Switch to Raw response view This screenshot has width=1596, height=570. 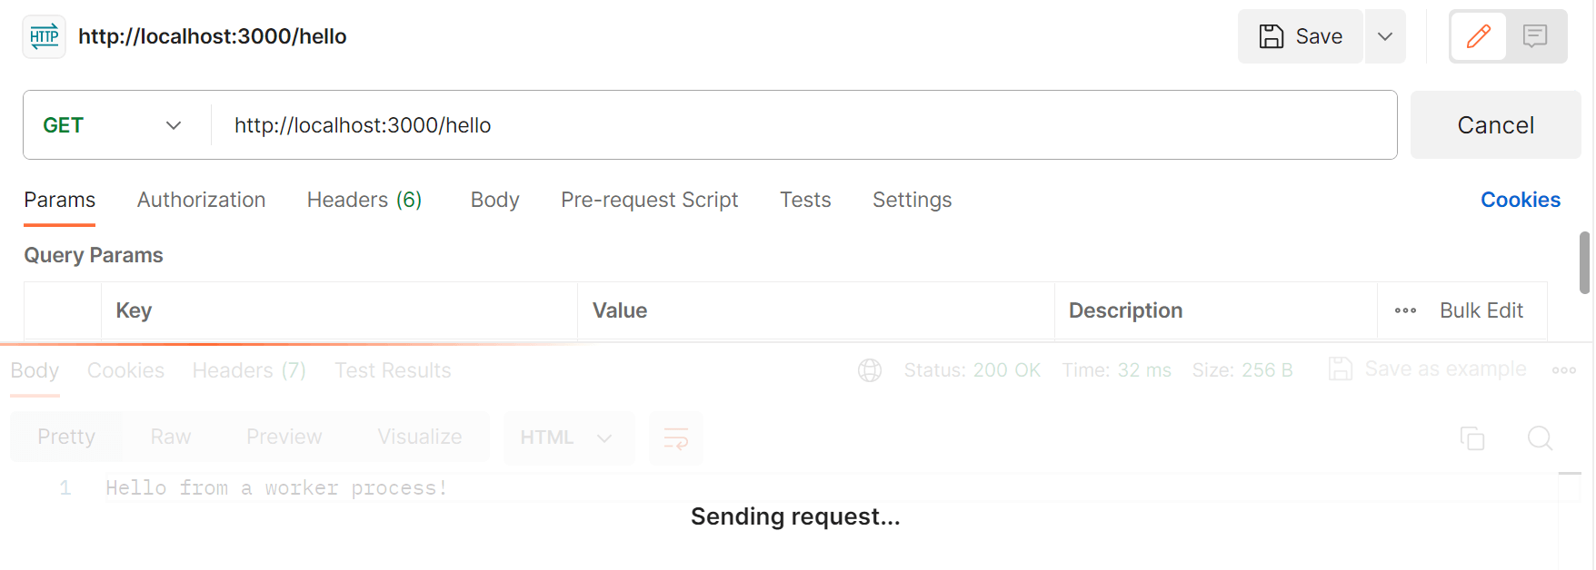171,437
